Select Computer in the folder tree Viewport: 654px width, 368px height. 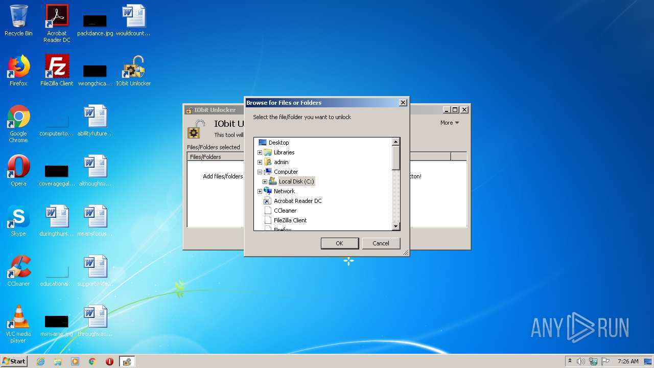pyautogui.click(x=286, y=172)
